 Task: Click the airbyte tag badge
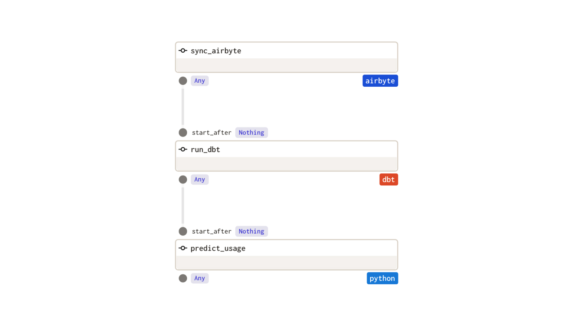click(380, 81)
